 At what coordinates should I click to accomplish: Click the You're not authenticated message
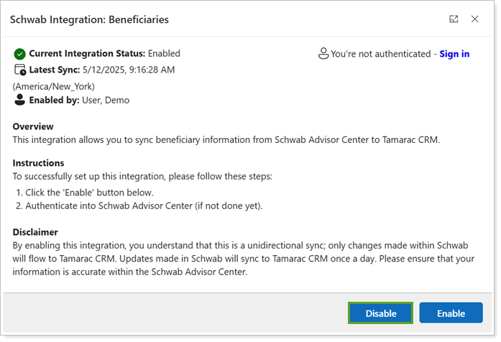(x=380, y=54)
